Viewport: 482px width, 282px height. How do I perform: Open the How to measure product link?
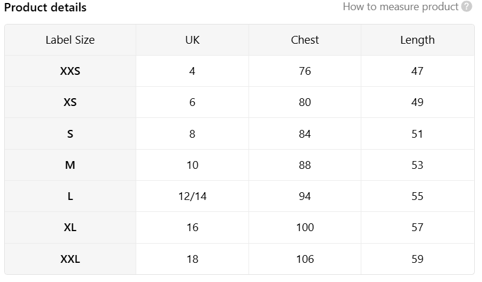point(400,7)
